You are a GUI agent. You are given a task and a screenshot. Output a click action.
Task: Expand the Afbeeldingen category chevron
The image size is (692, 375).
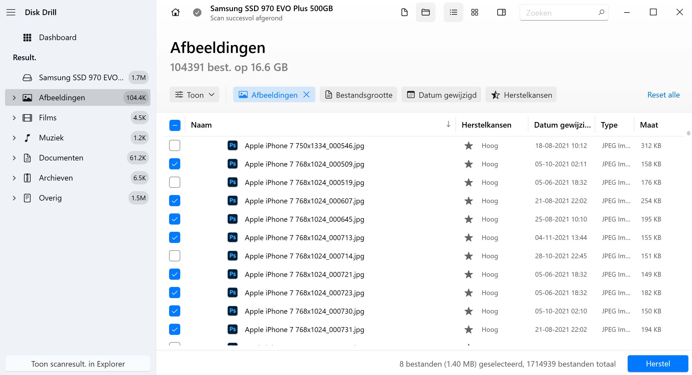[14, 98]
